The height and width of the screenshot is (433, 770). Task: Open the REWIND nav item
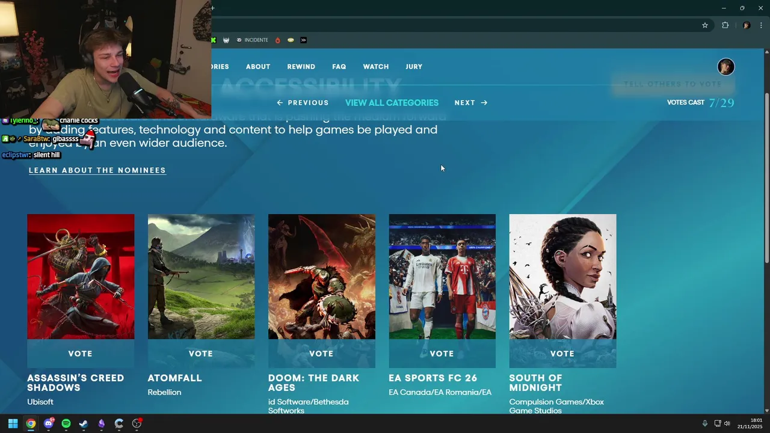point(301,67)
